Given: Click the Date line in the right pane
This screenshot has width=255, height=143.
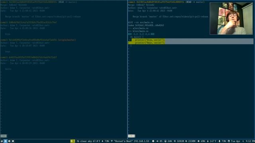Looking at the screenshot, I should pyautogui.click(x=150, y=11).
